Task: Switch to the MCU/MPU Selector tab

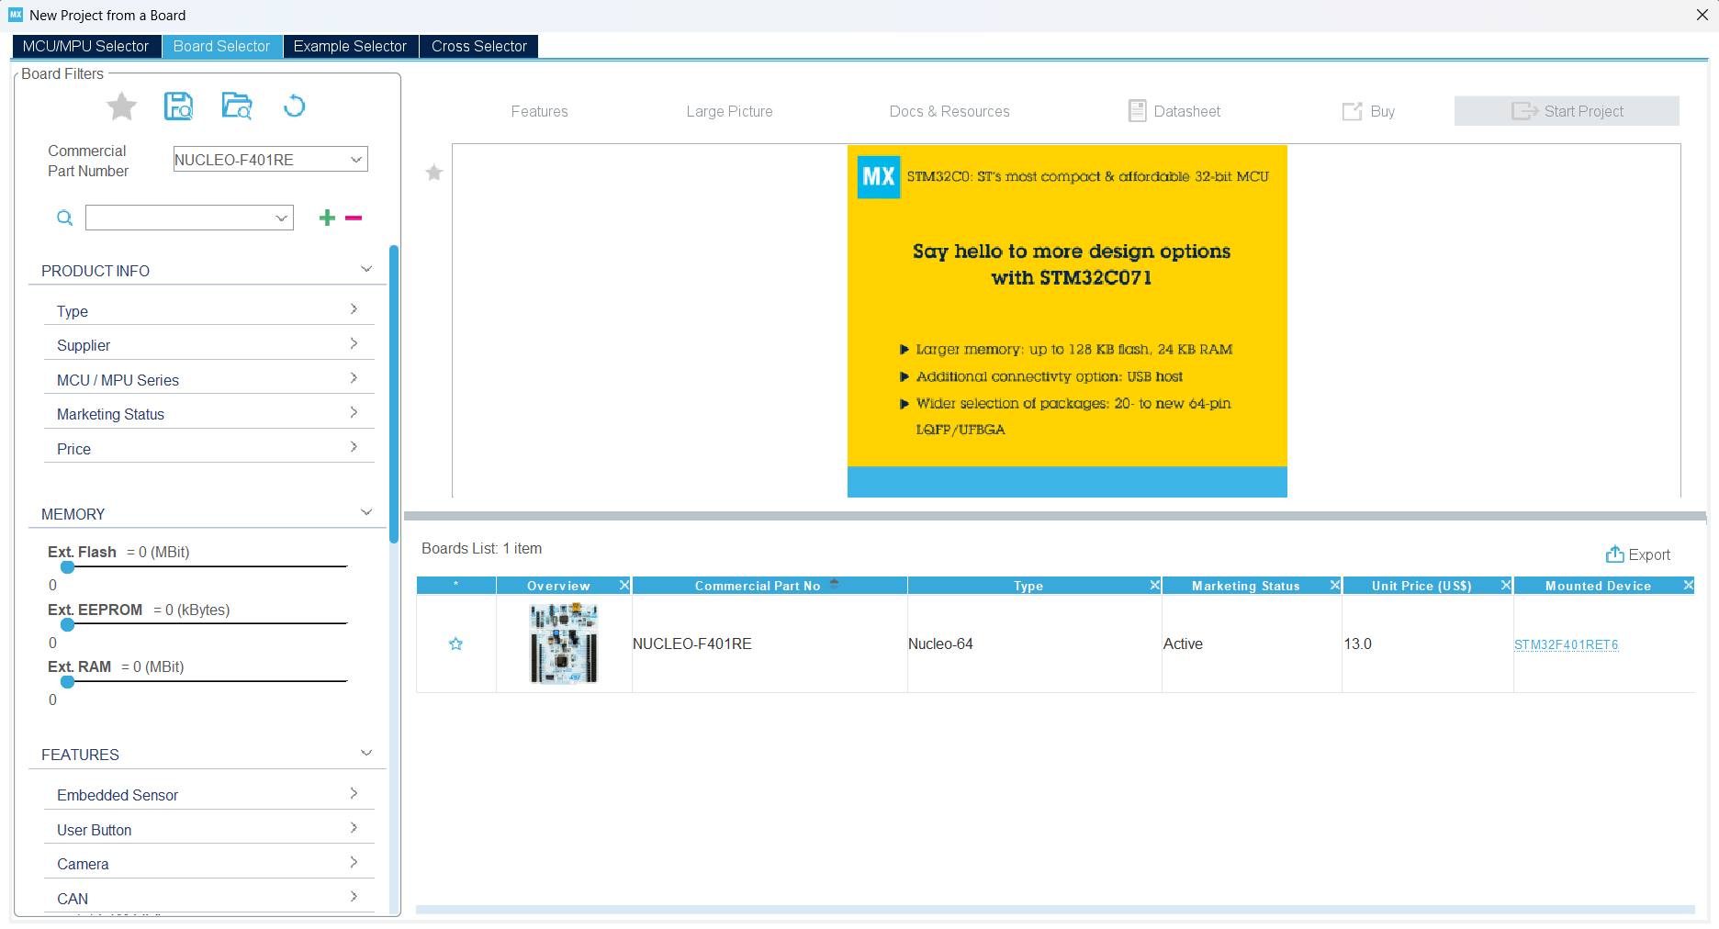Action: pyautogui.click(x=86, y=46)
